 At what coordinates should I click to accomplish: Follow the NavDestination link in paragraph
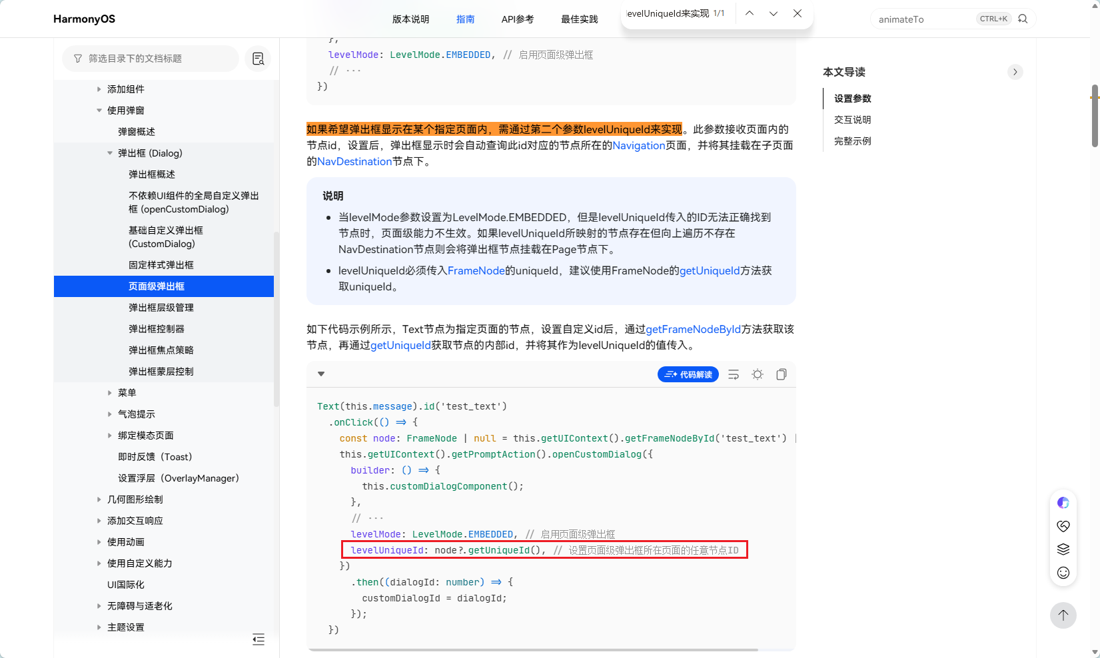354,161
